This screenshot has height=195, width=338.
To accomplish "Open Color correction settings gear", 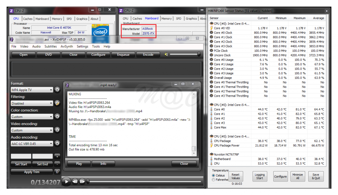I will (x=57, y=116).
